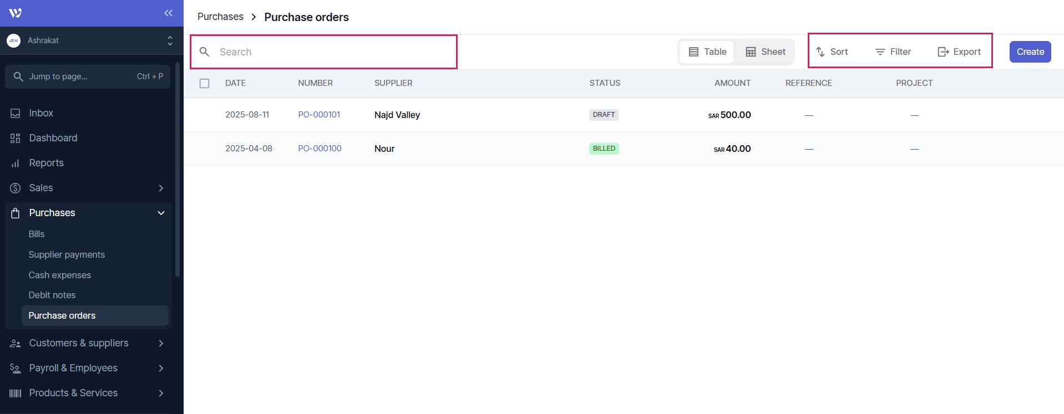1064x414 pixels.
Task: Click the search magnifier icon in toolbar
Action: tap(204, 52)
